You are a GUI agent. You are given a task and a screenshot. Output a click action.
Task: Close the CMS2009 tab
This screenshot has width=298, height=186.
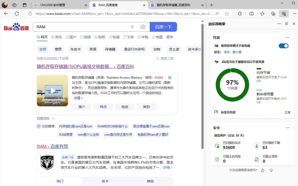coord(86,5)
